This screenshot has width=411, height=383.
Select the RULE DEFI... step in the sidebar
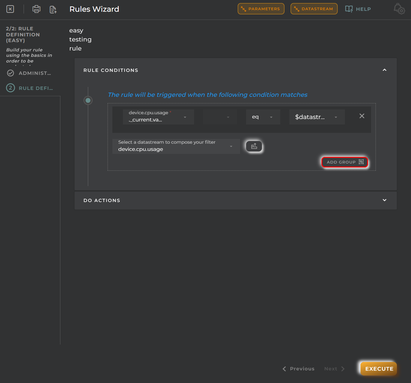point(30,88)
